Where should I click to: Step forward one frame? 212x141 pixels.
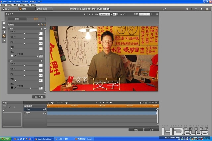pyautogui.click(x=107, y=103)
